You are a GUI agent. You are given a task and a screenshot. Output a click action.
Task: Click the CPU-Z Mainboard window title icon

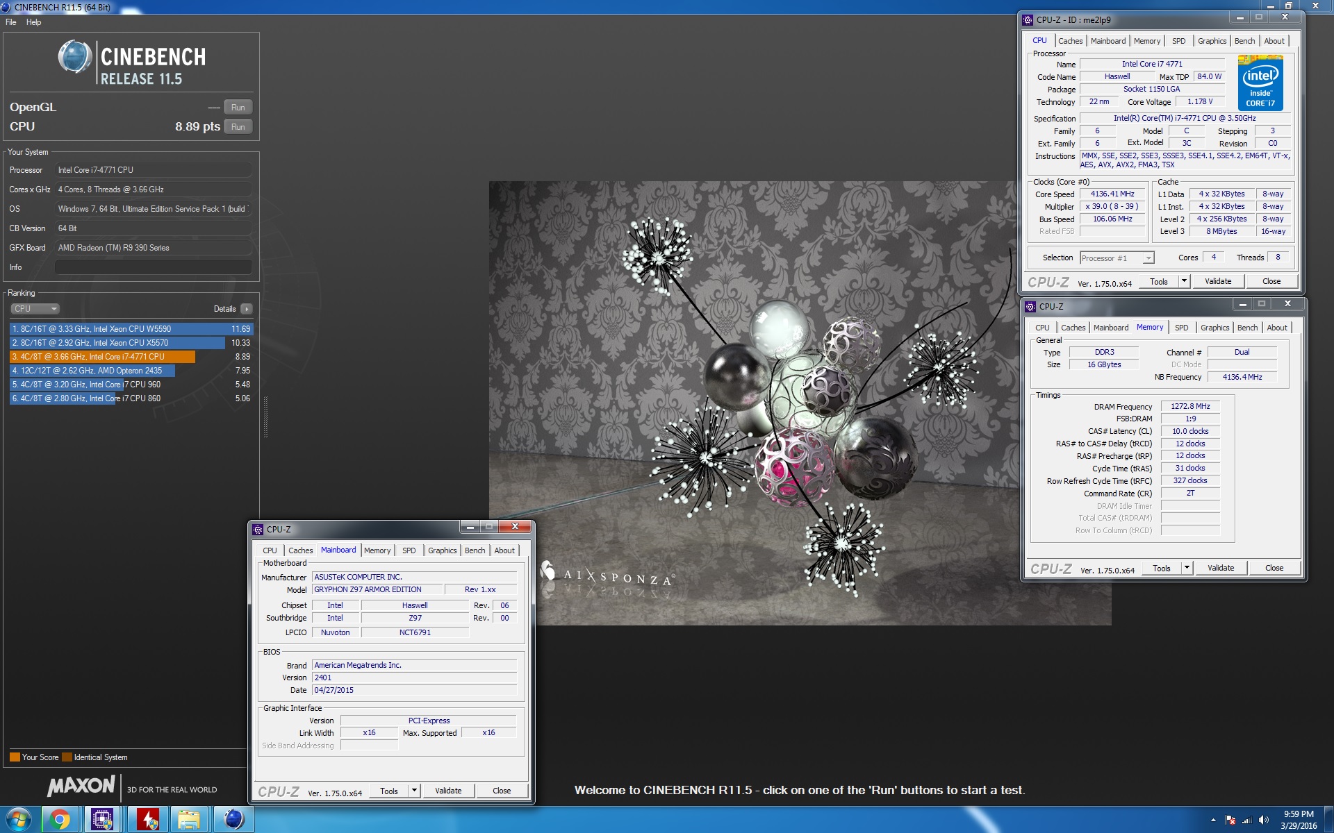pos(258,529)
